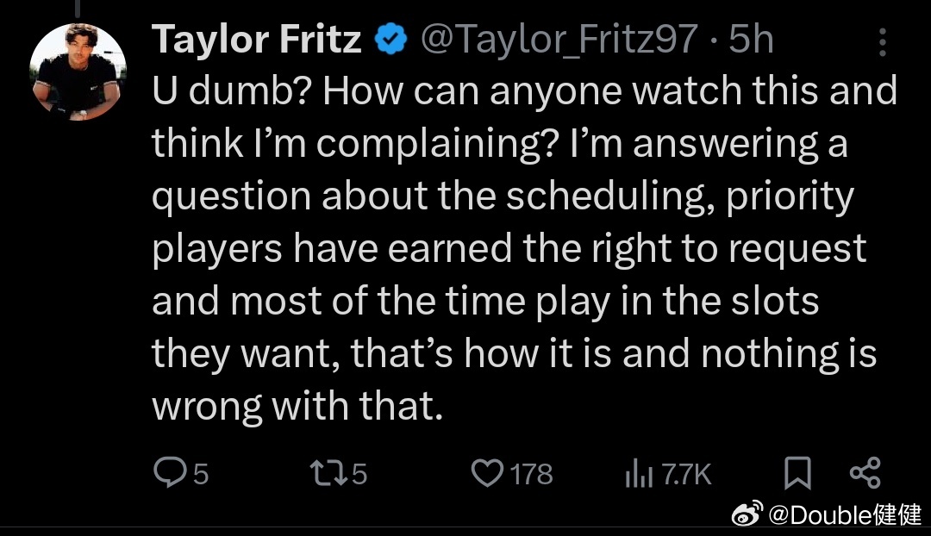Click the Weibo logo watermark
Screen dimensions: 931x536
pyautogui.click(x=748, y=516)
